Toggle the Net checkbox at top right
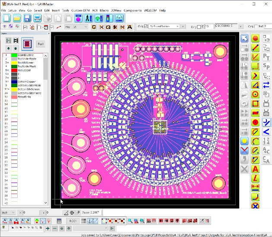Viewport: 272px width, 237px height. point(255,27)
